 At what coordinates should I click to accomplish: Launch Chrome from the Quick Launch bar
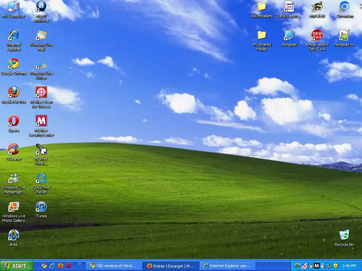coord(44,266)
